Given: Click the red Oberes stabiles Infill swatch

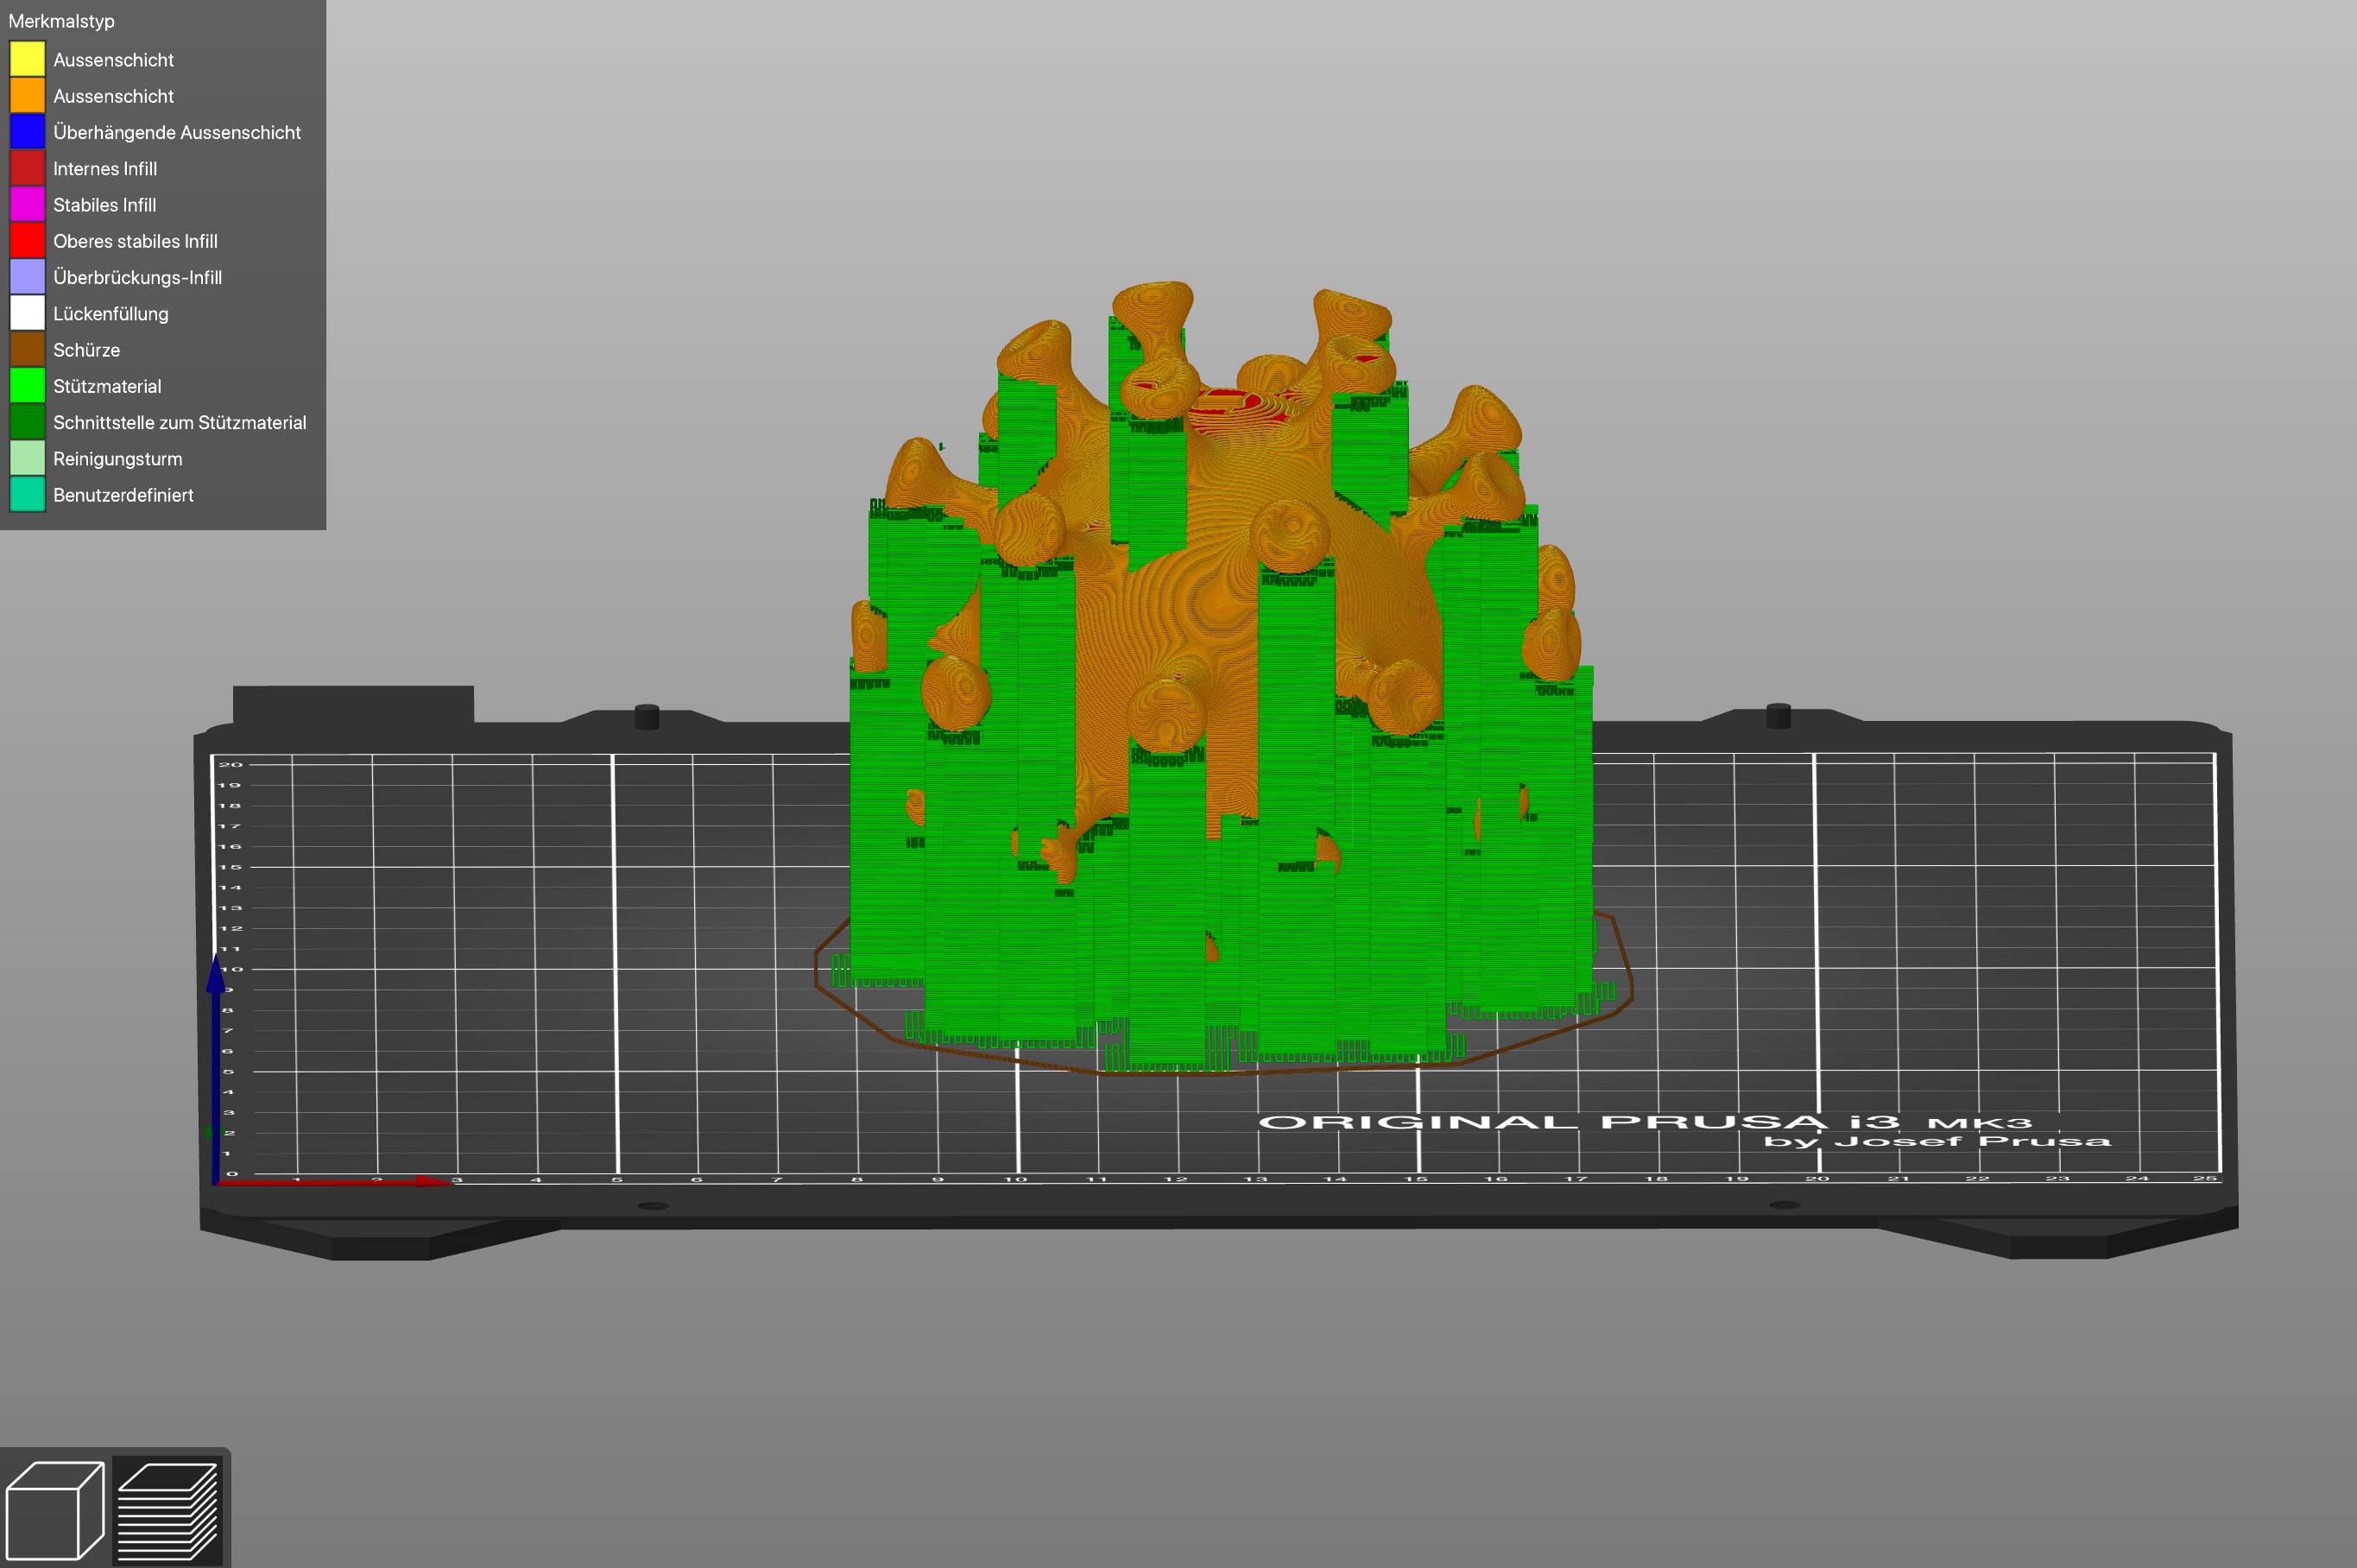Looking at the screenshot, I should [x=27, y=240].
